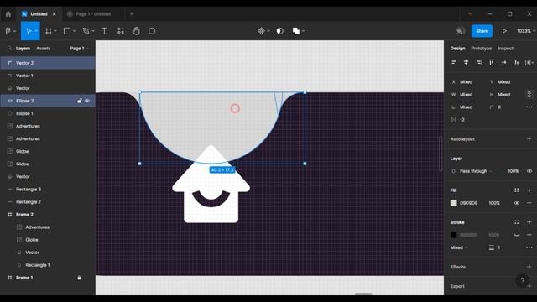The width and height of the screenshot is (537, 302).
Task: Add a new tab with plus button
Action: click(132, 14)
